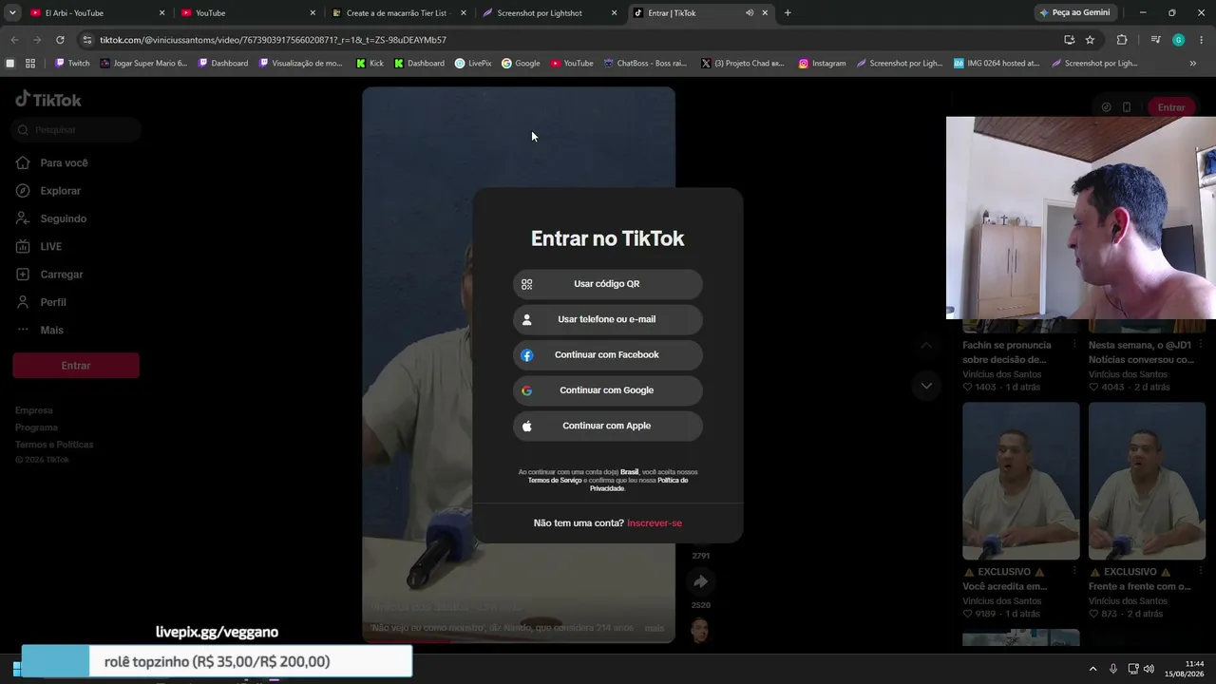Viewport: 1216px width, 684px height.
Task: Open the Chrome profile avatar
Action: 1178,40
